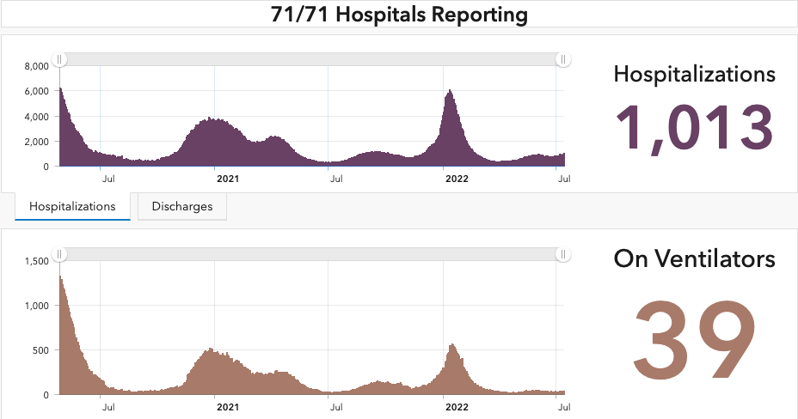Image resolution: width=798 pixels, height=419 pixels.
Task: Click the large Hospitalizations heading at right
Action: click(694, 74)
